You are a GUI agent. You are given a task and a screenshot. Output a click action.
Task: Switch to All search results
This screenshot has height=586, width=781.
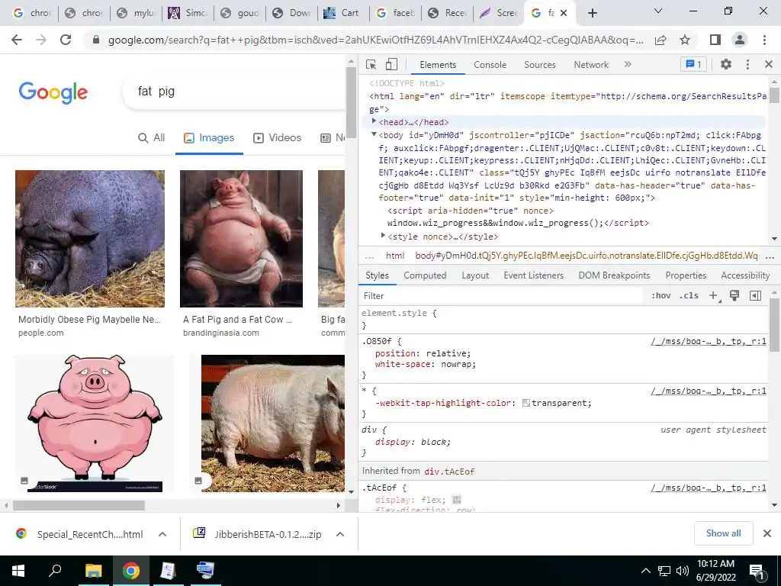[x=152, y=138]
